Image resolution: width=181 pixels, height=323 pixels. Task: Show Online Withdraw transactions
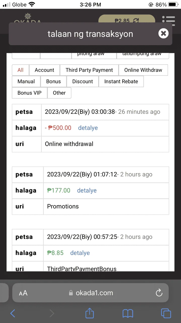(143, 70)
